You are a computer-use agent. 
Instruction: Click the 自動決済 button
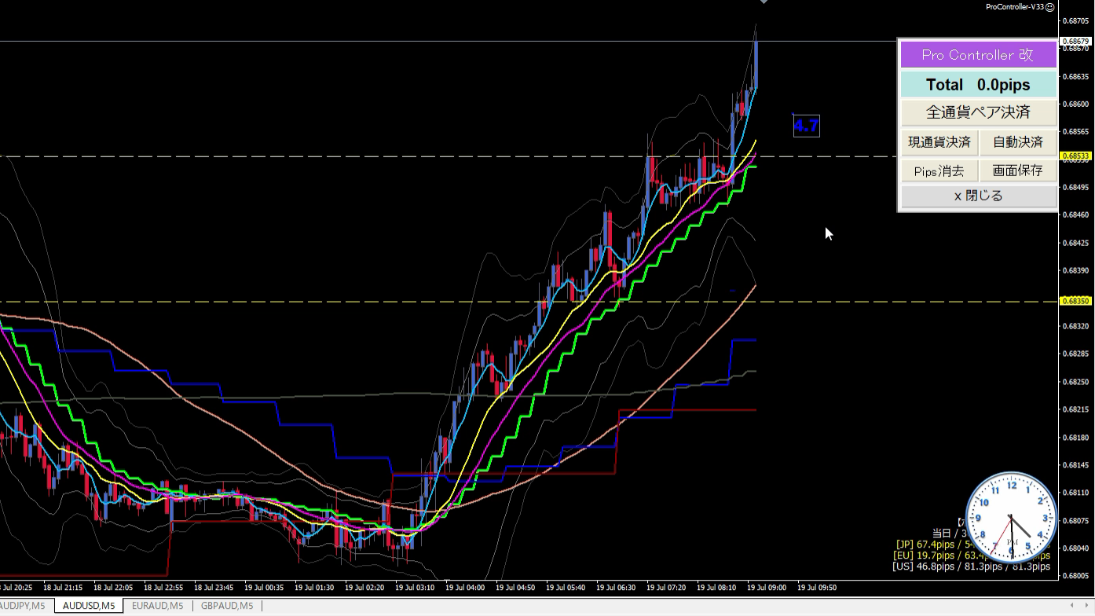click(1017, 142)
